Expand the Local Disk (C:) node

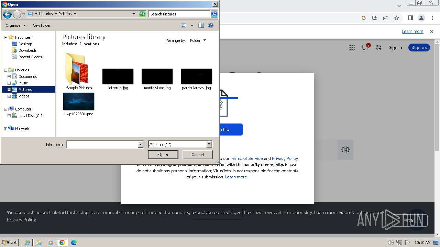pos(9,116)
